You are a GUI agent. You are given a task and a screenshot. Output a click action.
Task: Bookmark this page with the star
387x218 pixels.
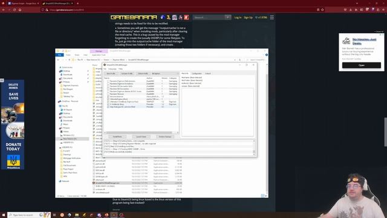322,10
